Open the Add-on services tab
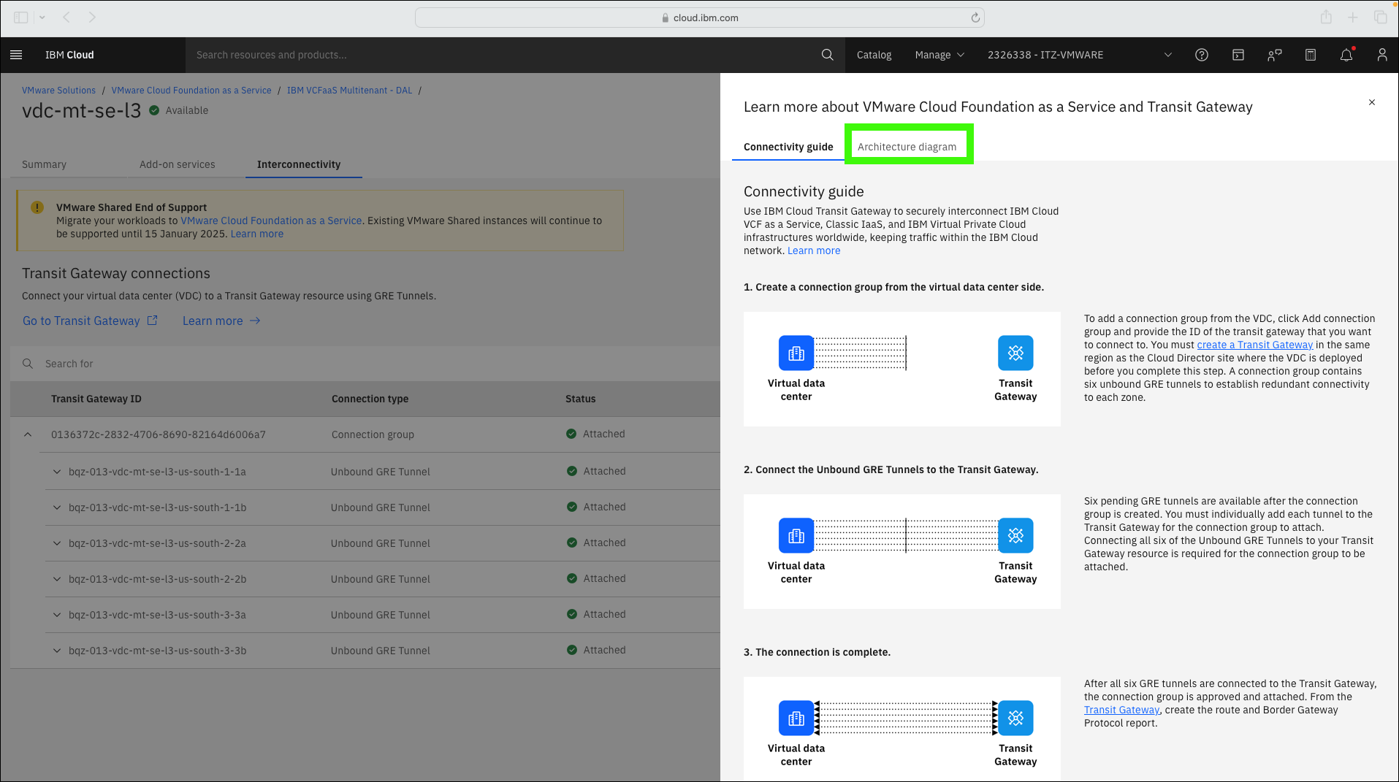Image resolution: width=1399 pixels, height=782 pixels. pyautogui.click(x=178, y=164)
